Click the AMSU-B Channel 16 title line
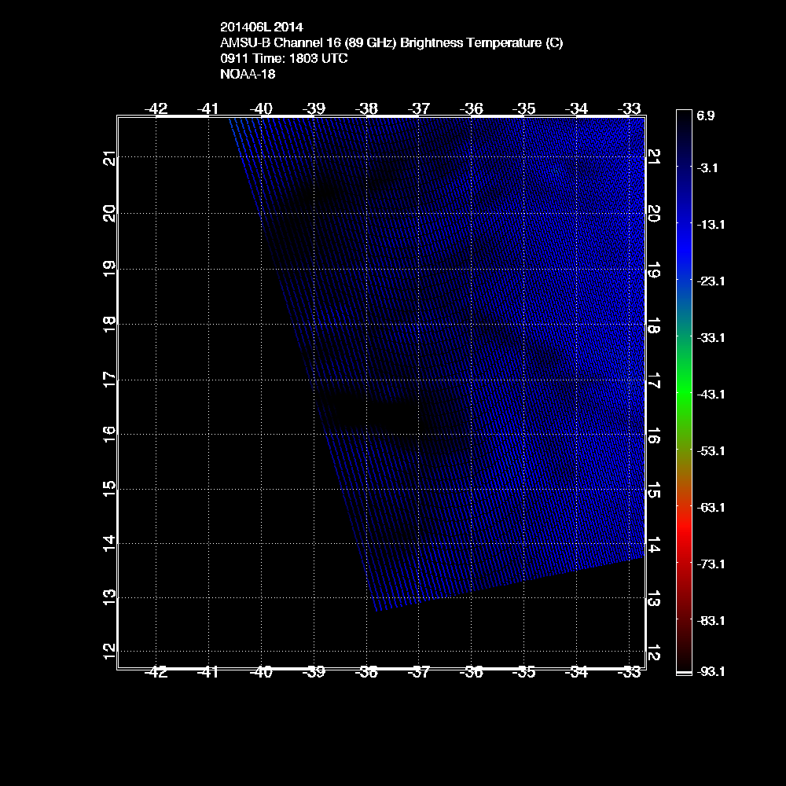 coord(391,43)
